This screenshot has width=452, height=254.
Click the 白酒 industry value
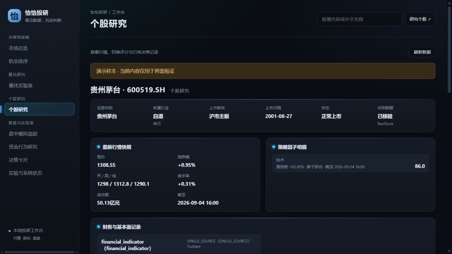[x=158, y=116]
